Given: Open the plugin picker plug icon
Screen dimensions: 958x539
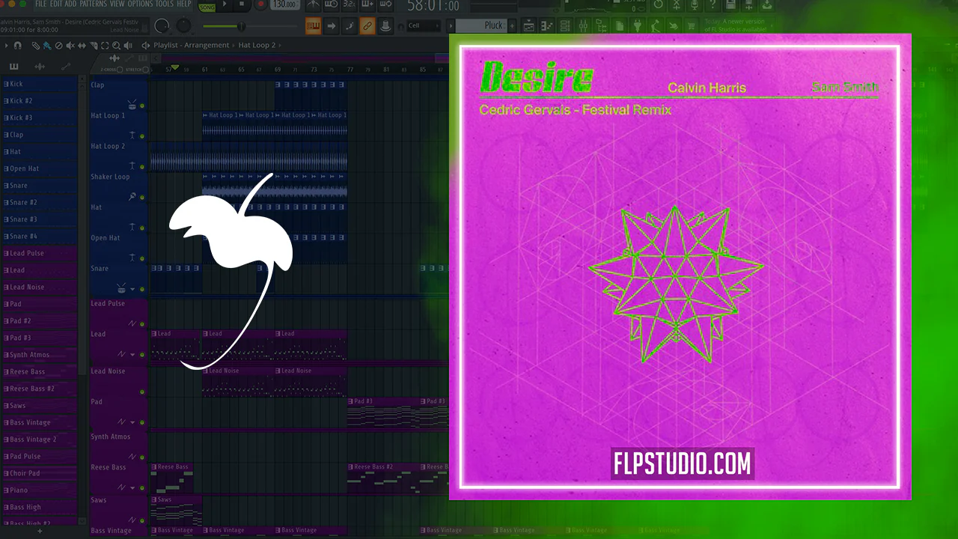Looking at the screenshot, I should (x=638, y=25).
